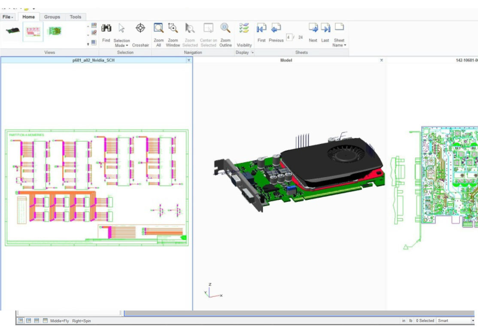The height and width of the screenshot is (329, 478).
Task: Click the 'in' units indicator
Action: (404, 321)
